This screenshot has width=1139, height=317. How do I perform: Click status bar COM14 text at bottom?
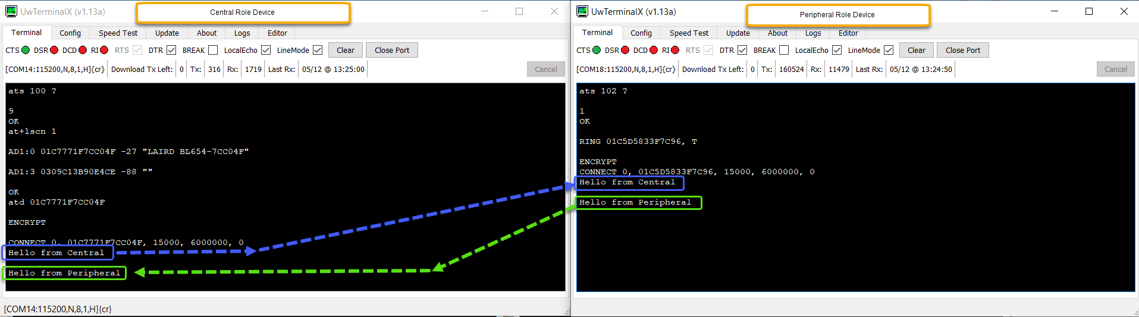click(x=58, y=309)
